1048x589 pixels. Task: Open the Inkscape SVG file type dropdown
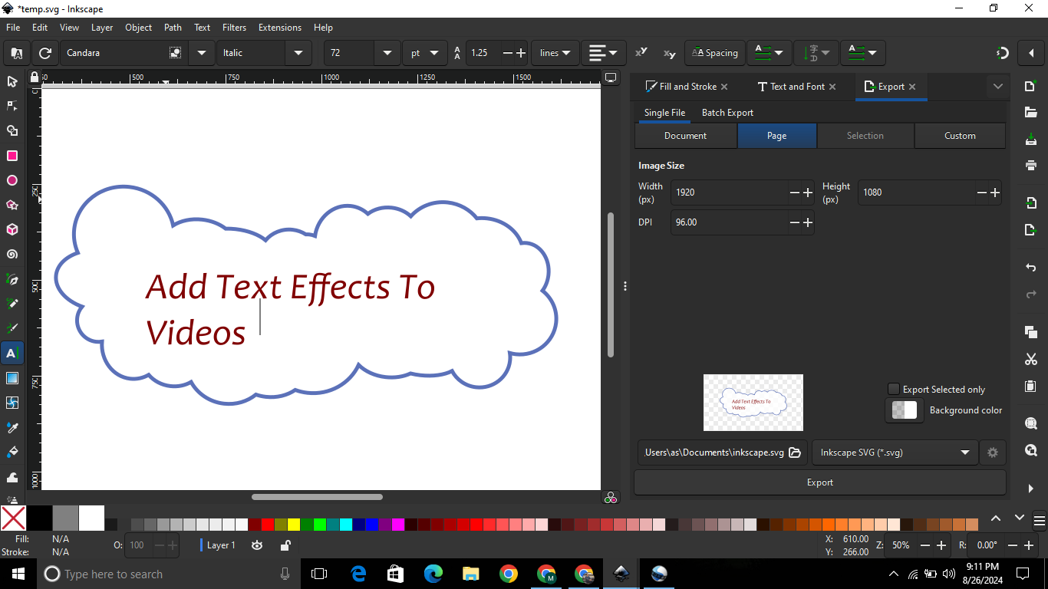(x=895, y=452)
